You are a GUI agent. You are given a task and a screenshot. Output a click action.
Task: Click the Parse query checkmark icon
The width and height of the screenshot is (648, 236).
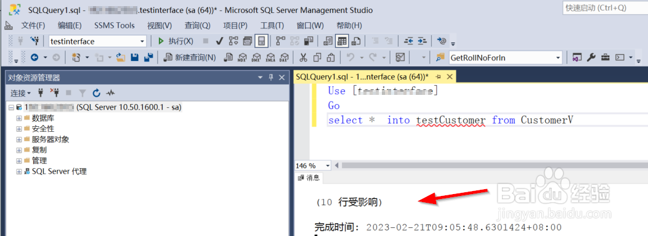point(219,41)
